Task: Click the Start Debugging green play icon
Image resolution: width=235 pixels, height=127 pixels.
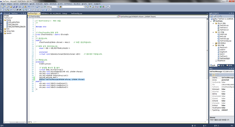Action: (45, 7)
